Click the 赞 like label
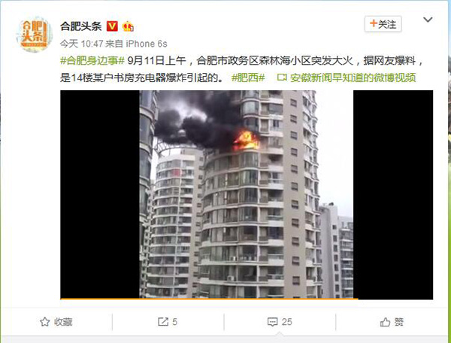This screenshot has width=451, height=343. click(399, 322)
